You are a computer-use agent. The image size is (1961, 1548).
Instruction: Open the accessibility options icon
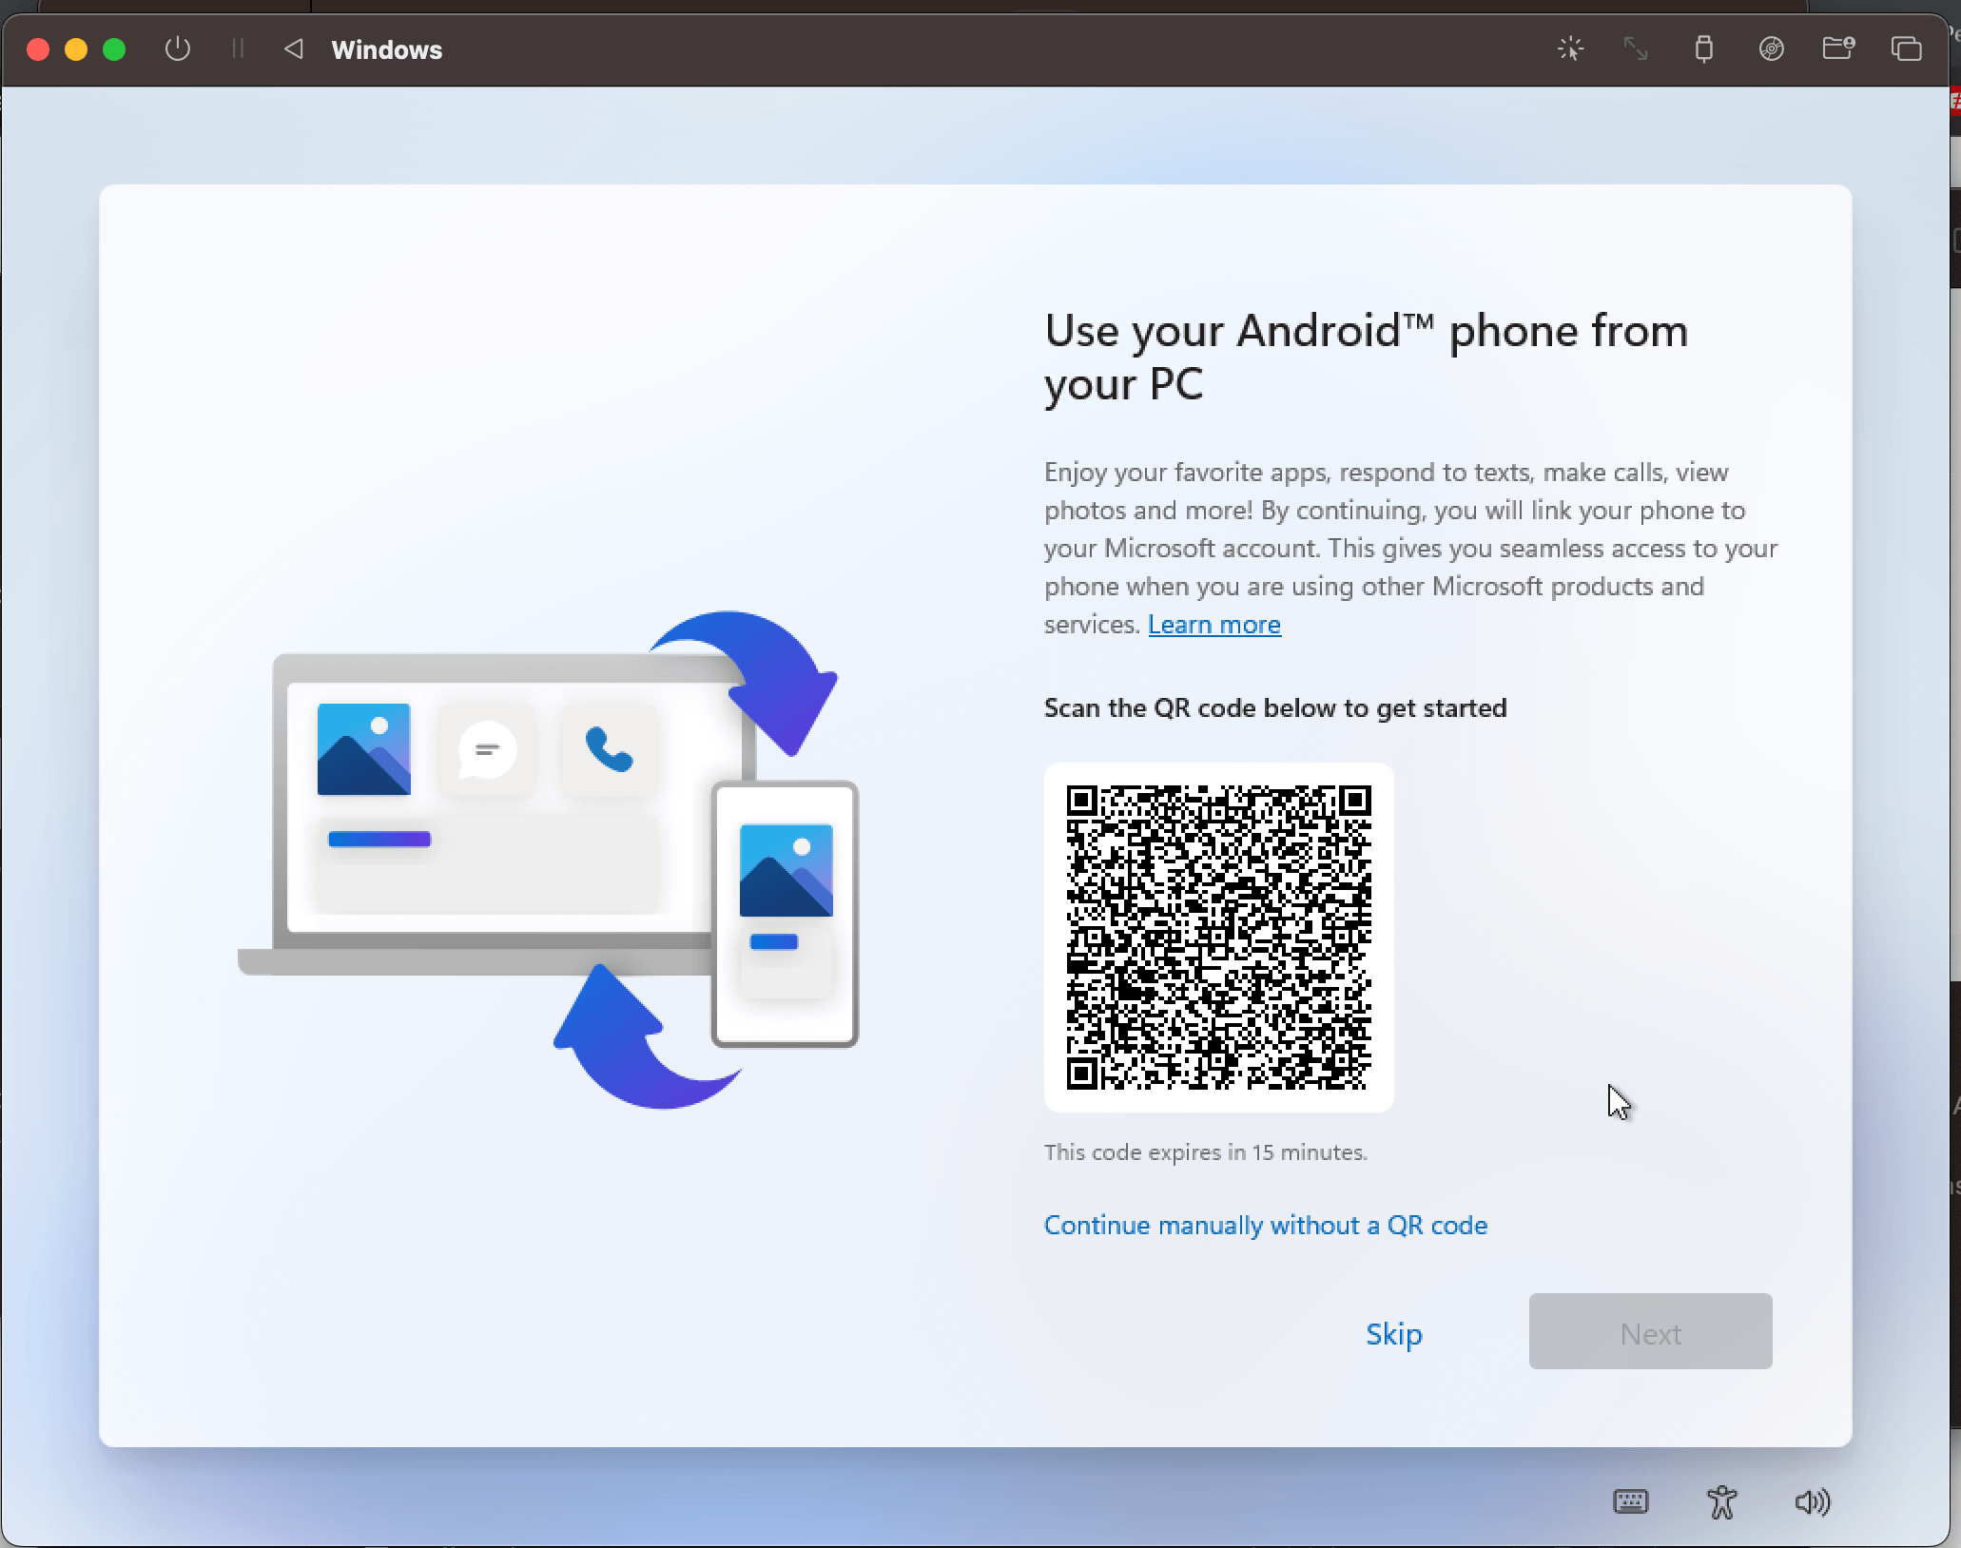1721,1501
